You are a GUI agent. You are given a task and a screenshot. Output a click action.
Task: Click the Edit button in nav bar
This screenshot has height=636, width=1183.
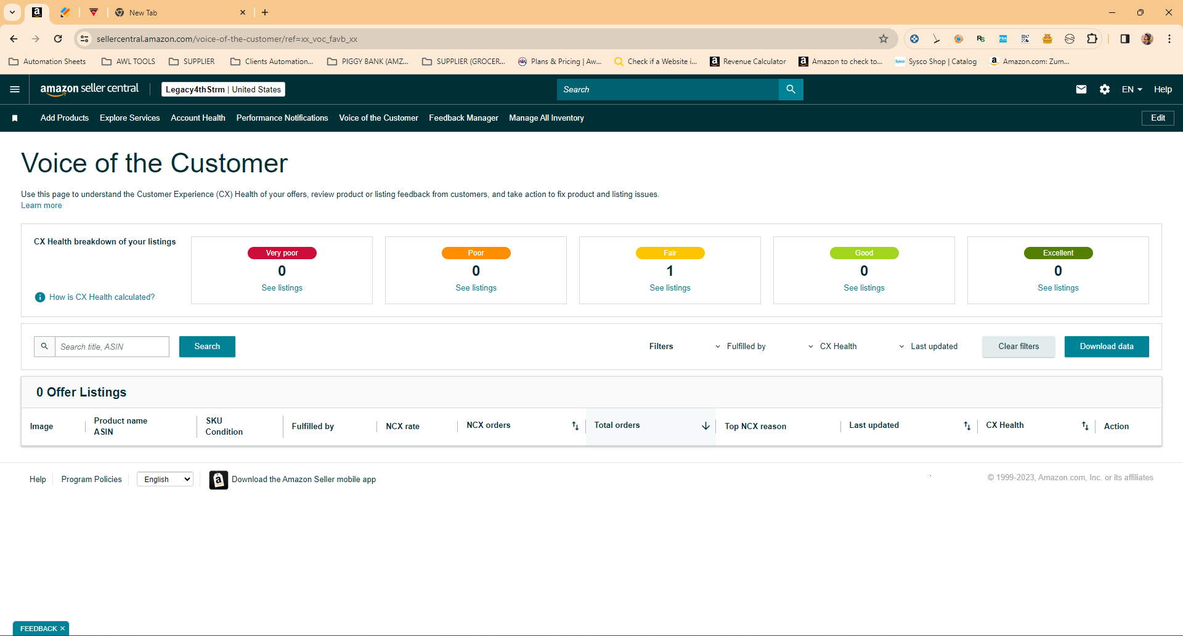(1158, 118)
